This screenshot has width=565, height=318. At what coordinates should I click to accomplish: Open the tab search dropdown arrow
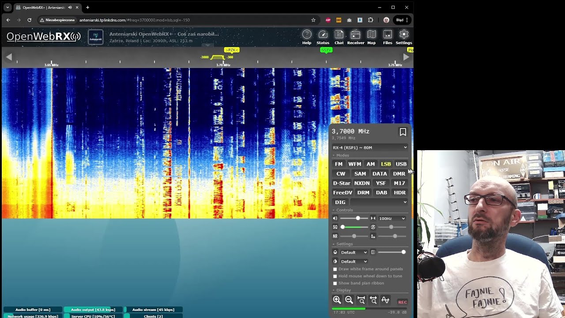(x=7, y=8)
